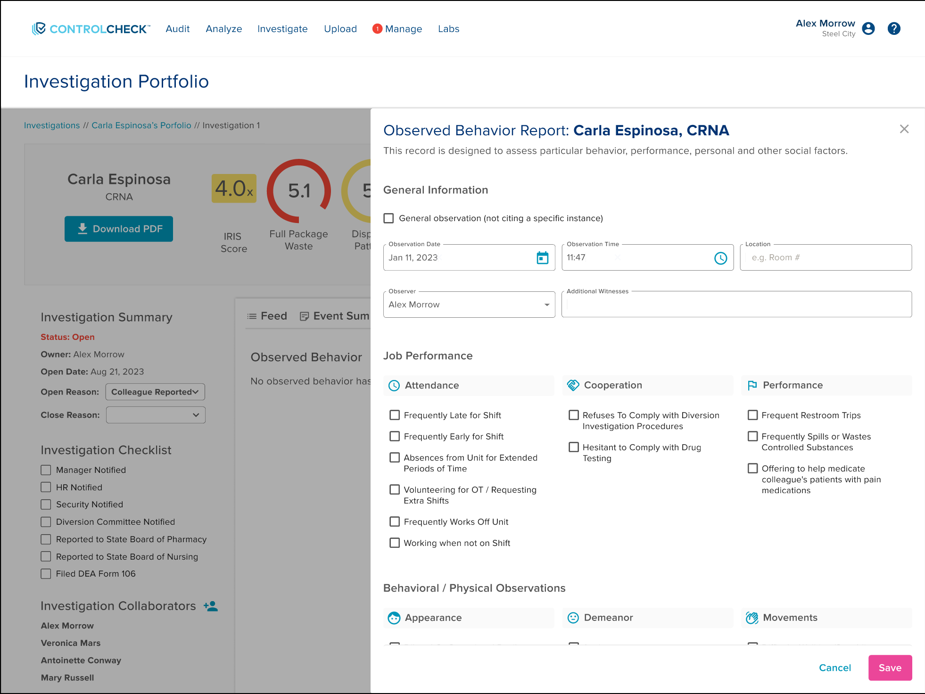Click into the Location room input field
Image resolution: width=925 pixels, height=694 pixels.
(x=826, y=257)
